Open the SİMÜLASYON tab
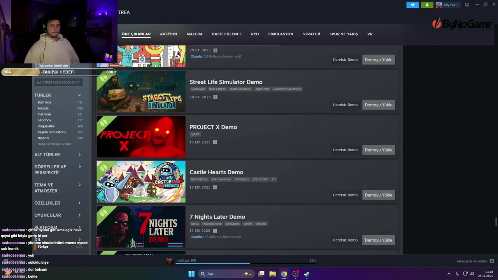The image size is (498, 280). point(281,34)
